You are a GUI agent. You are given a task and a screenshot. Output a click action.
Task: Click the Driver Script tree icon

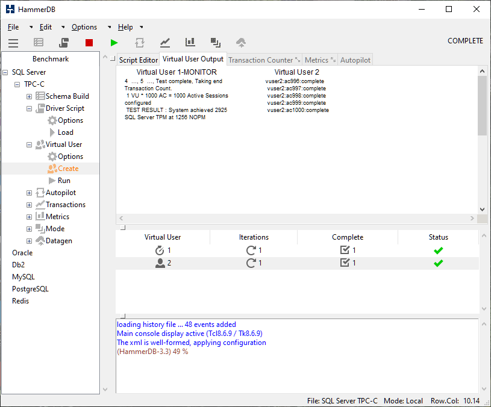pyautogui.click(x=40, y=108)
